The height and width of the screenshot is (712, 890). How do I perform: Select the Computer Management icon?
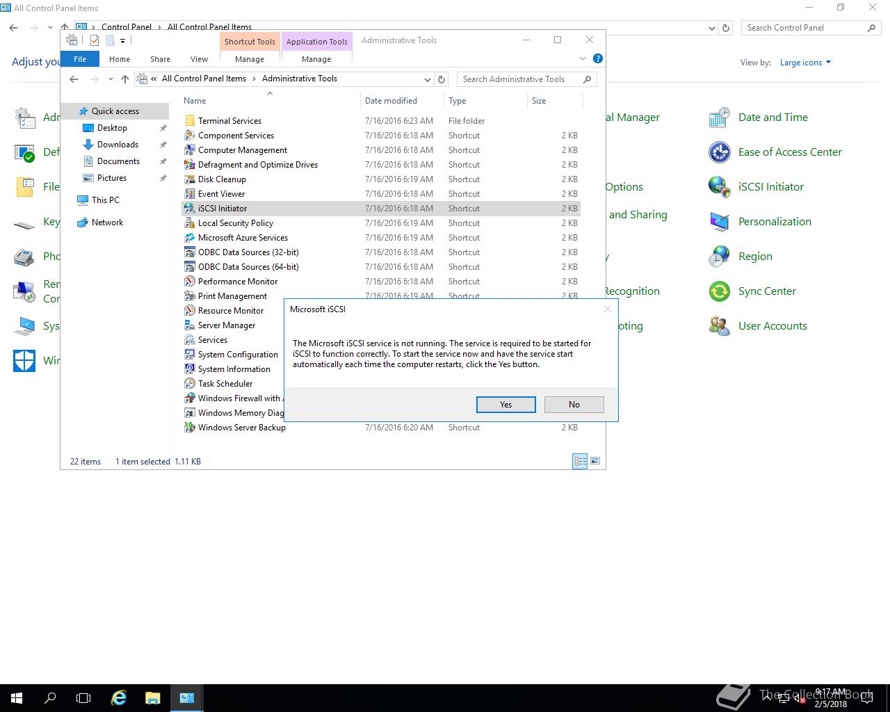pos(189,150)
